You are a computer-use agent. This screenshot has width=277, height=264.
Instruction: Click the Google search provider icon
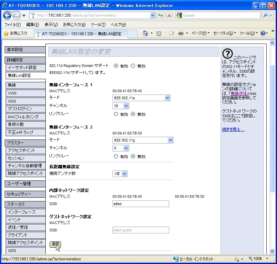(x=179, y=15)
